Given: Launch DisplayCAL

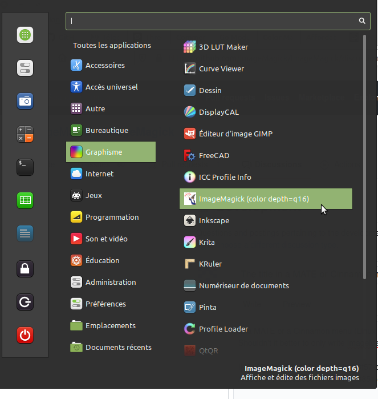Looking at the screenshot, I should 266,112.
